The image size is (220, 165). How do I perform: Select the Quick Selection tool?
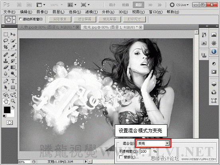(x=13, y=41)
